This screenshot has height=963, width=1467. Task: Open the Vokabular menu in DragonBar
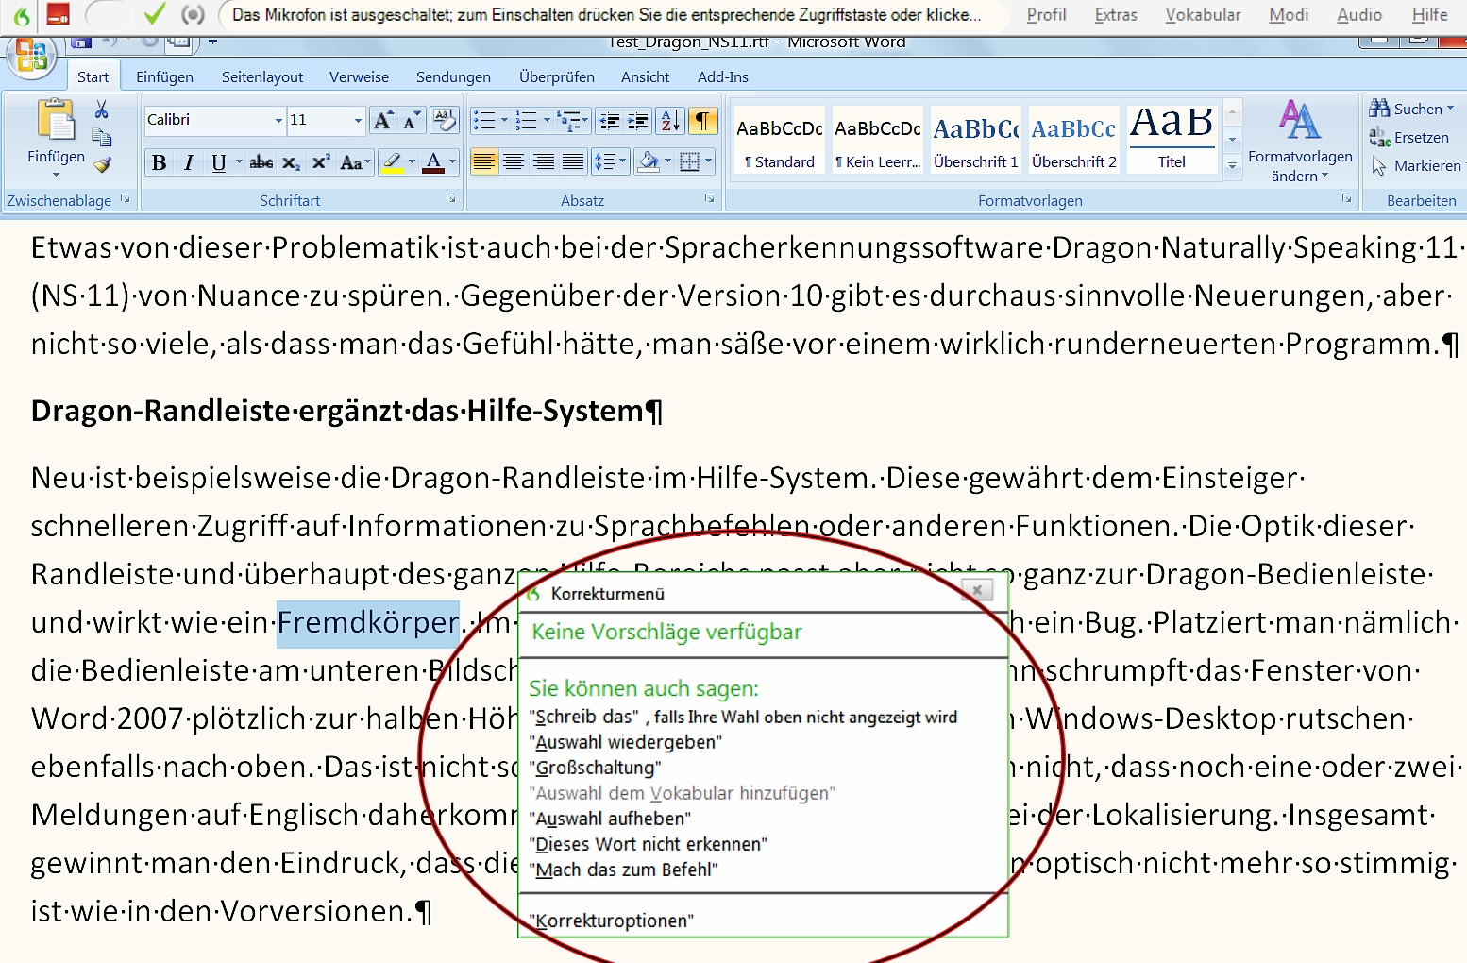[x=1203, y=14]
